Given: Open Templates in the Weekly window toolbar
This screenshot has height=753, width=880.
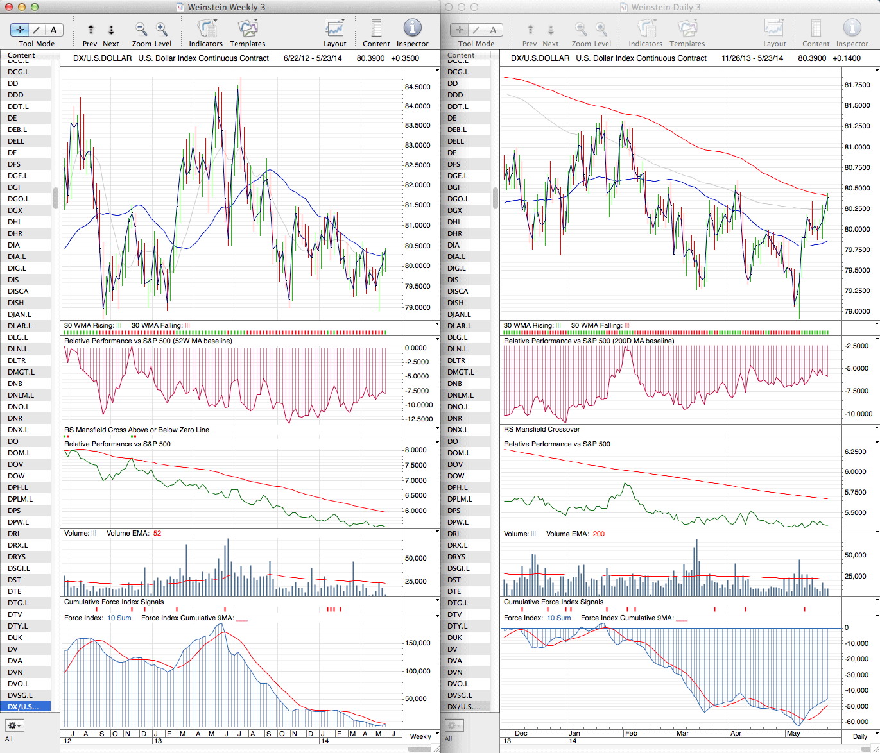Looking at the screenshot, I should pyautogui.click(x=247, y=29).
